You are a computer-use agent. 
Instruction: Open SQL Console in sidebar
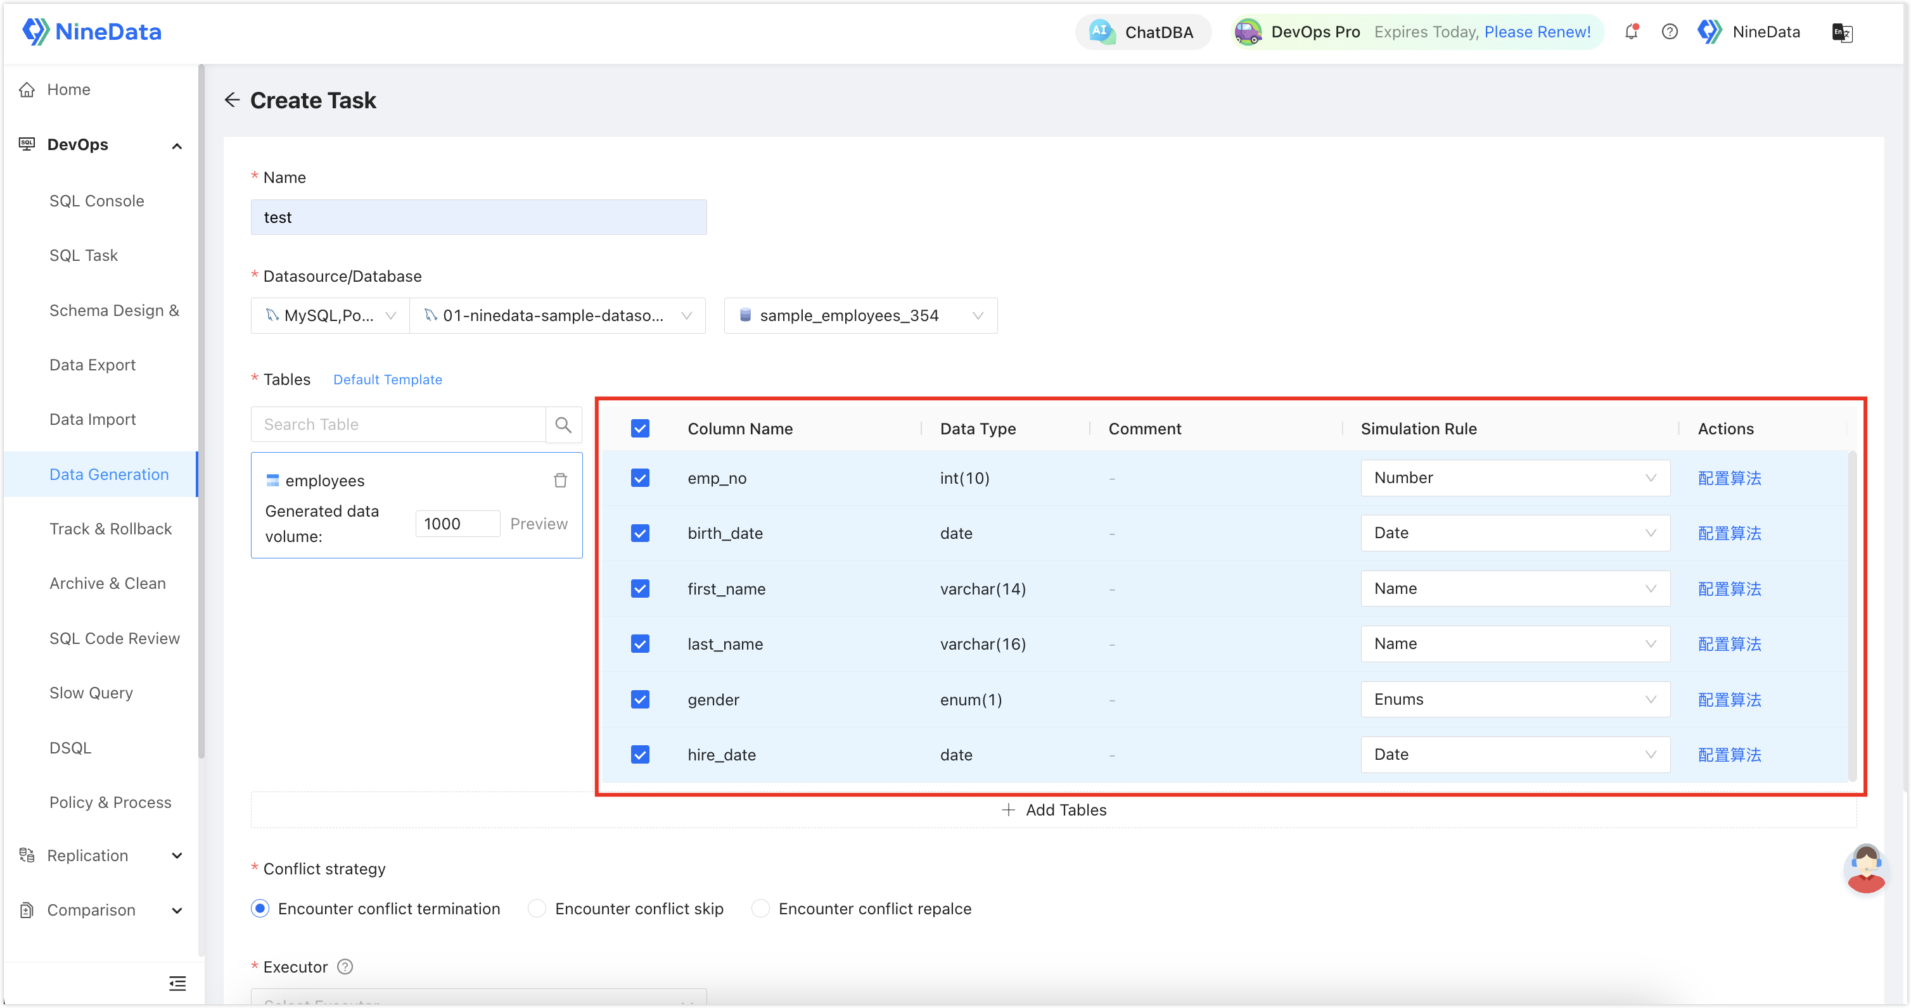(x=97, y=201)
